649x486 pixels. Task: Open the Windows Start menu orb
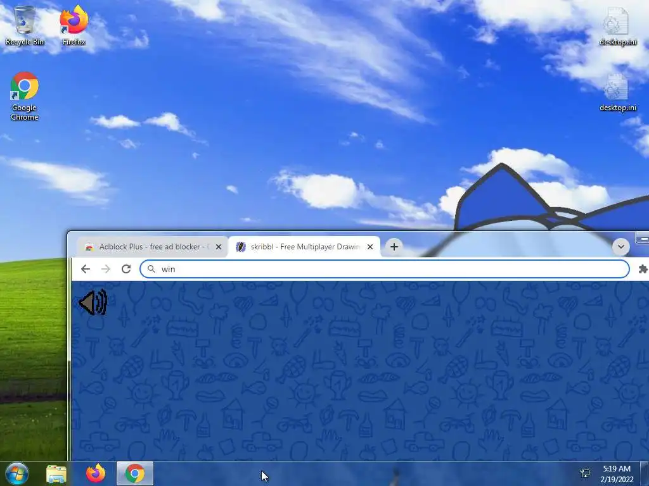point(17,473)
